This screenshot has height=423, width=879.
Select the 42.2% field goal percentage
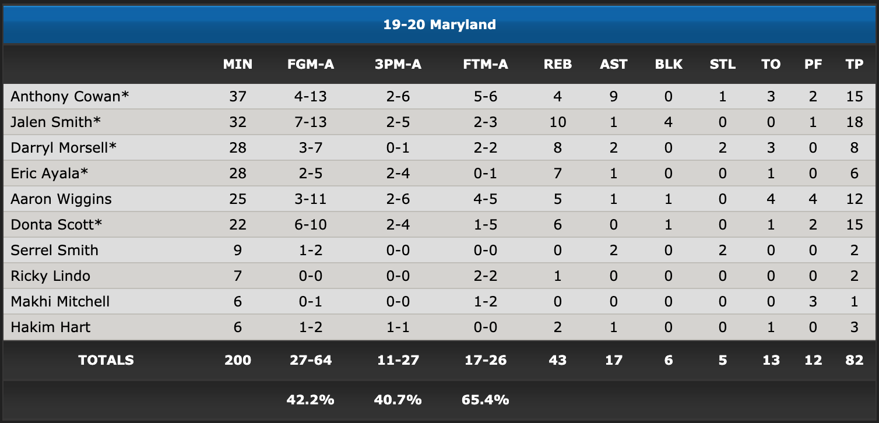[x=311, y=400]
